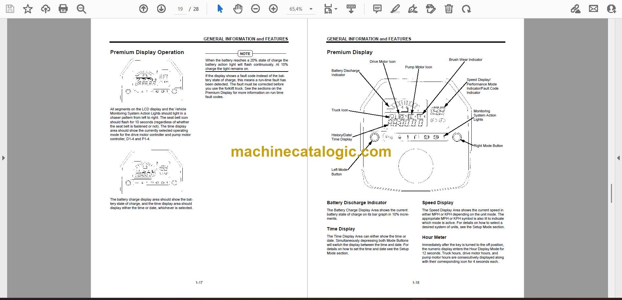Open the find text magnifier tool
The height and width of the screenshot is (300, 622).
click(x=81, y=9)
